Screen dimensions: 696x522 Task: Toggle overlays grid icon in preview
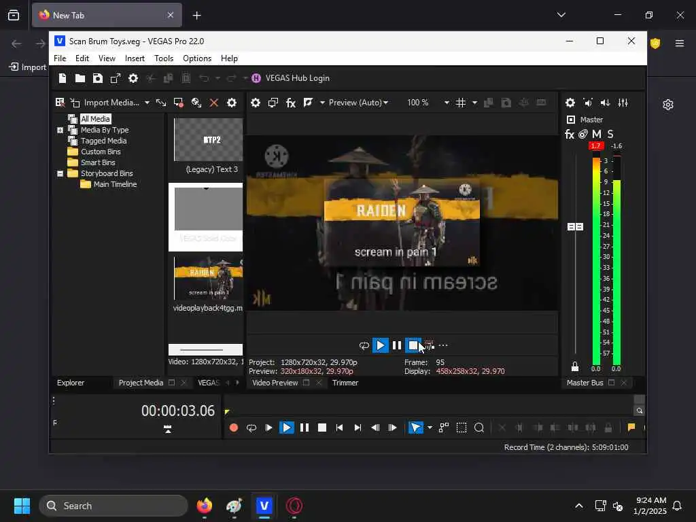[x=461, y=103]
